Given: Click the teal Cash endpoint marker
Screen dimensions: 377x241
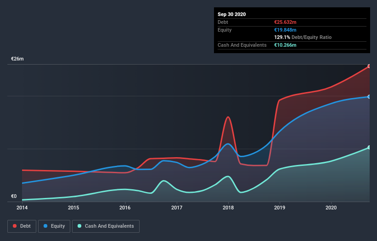Looking at the screenshot, I should (369, 147).
